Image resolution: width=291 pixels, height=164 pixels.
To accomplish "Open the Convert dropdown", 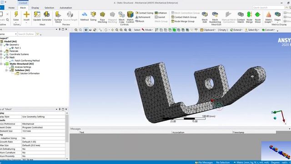I will coord(268,30).
